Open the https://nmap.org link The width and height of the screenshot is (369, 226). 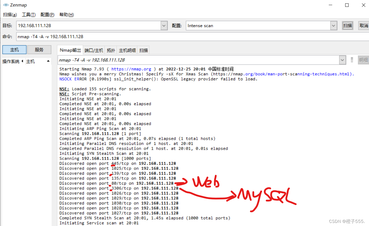coord(131,69)
